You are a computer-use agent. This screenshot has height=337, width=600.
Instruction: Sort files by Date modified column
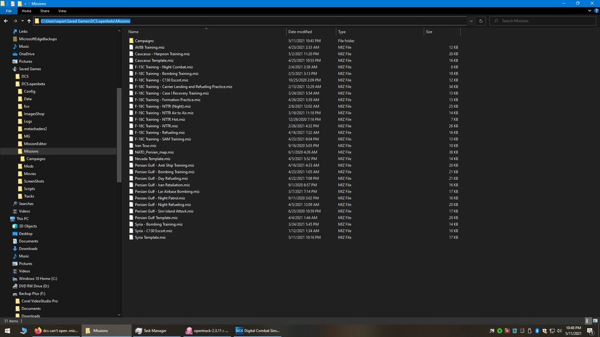pyautogui.click(x=300, y=32)
